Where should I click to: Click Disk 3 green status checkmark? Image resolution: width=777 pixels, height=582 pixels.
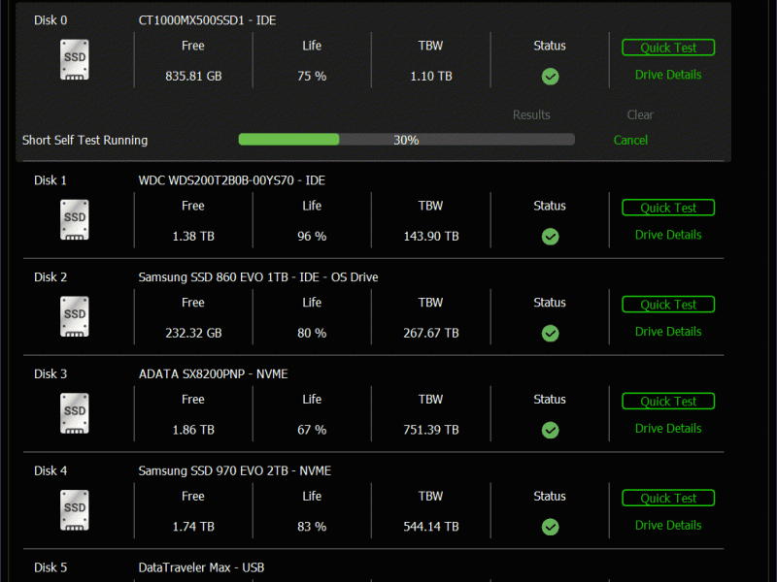[550, 430]
